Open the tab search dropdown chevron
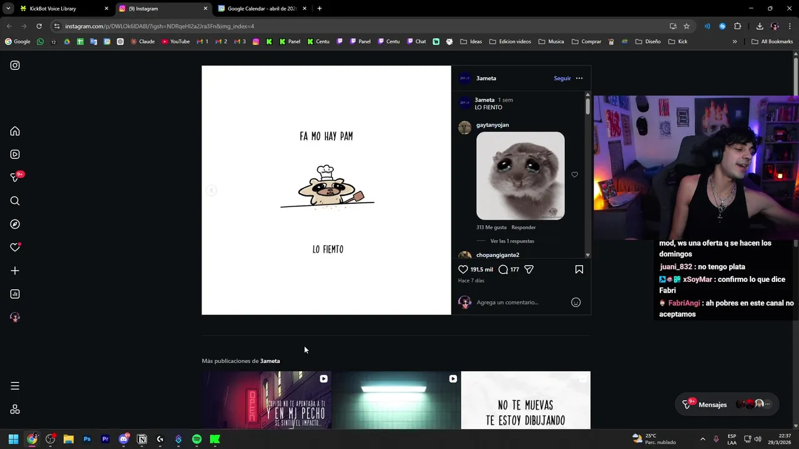 pyautogui.click(x=8, y=9)
